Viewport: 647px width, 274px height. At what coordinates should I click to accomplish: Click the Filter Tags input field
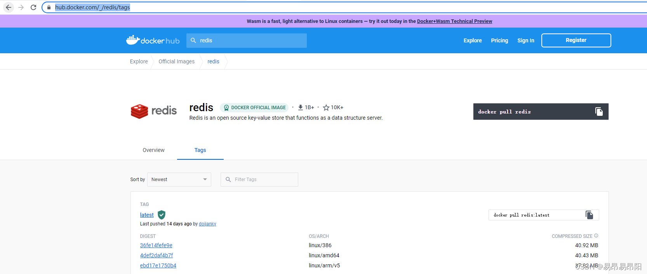(x=259, y=180)
